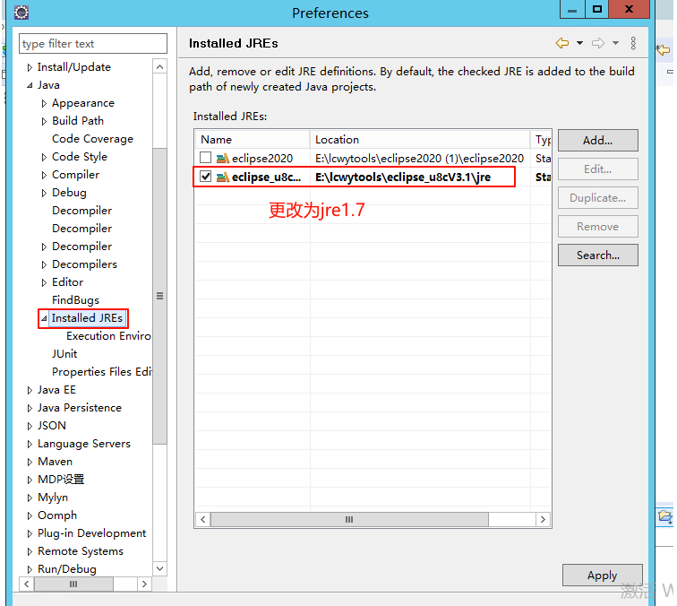
Task: Expand the Maven node
Action: tap(30, 462)
